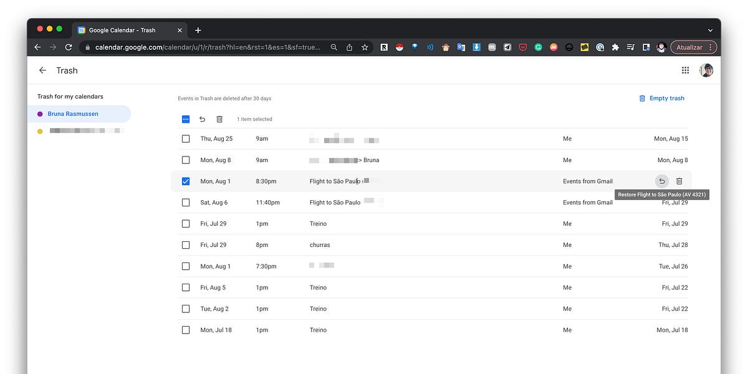This screenshot has height=374, width=748.
Task: Click the Empty trash link
Action: 662,98
